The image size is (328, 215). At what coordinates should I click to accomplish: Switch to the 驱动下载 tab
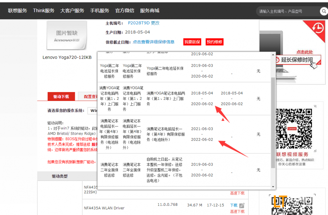tap(61, 96)
